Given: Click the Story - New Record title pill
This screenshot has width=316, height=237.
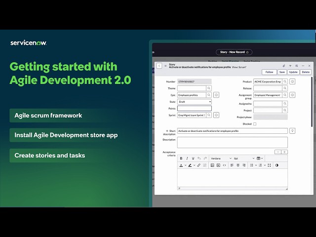Looking at the screenshot, I should pos(234,52).
